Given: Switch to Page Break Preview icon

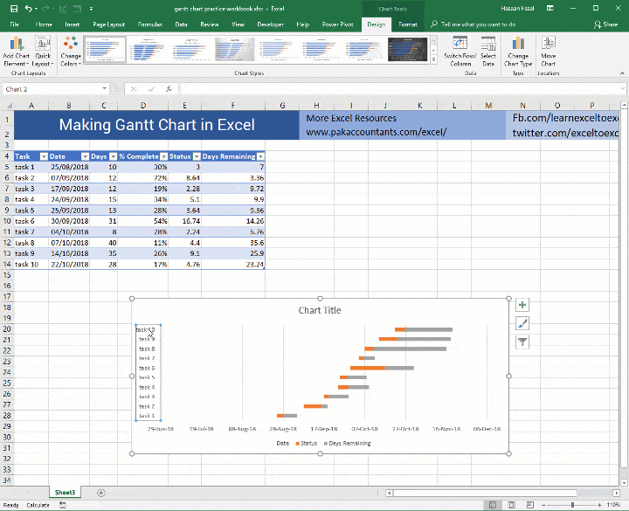Looking at the screenshot, I should click(x=530, y=505).
